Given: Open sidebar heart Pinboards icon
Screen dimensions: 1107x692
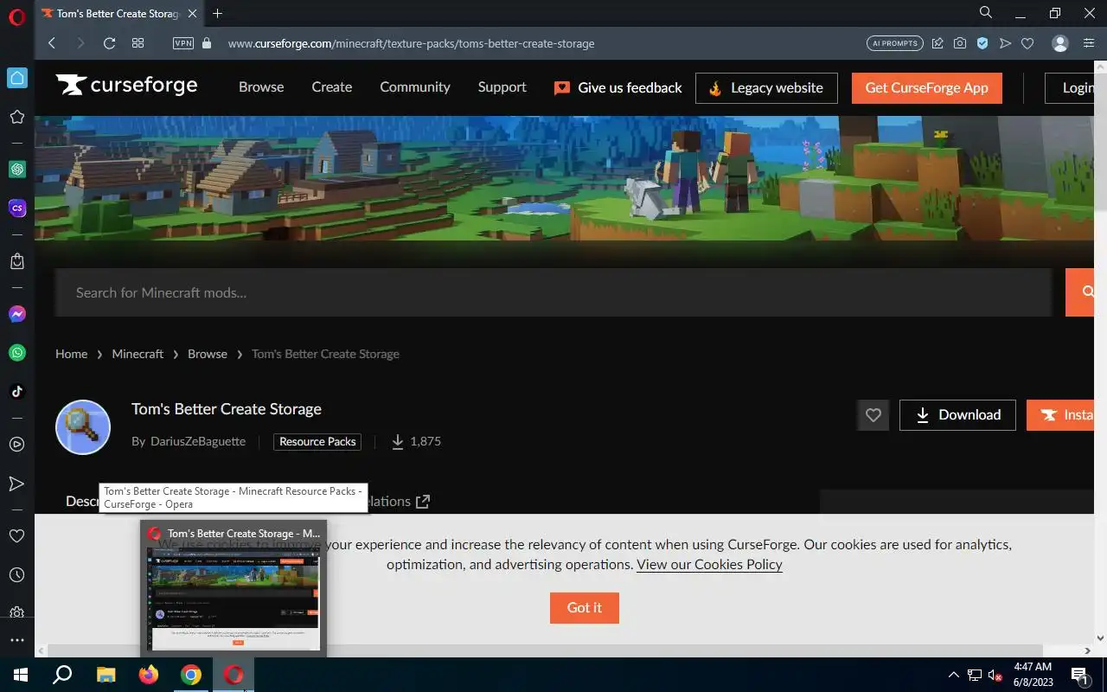Looking at the screenshot, I should click(16, 536).
